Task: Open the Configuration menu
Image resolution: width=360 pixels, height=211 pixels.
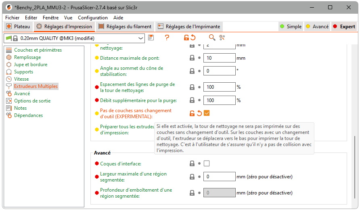Action: tap(93, 18)
